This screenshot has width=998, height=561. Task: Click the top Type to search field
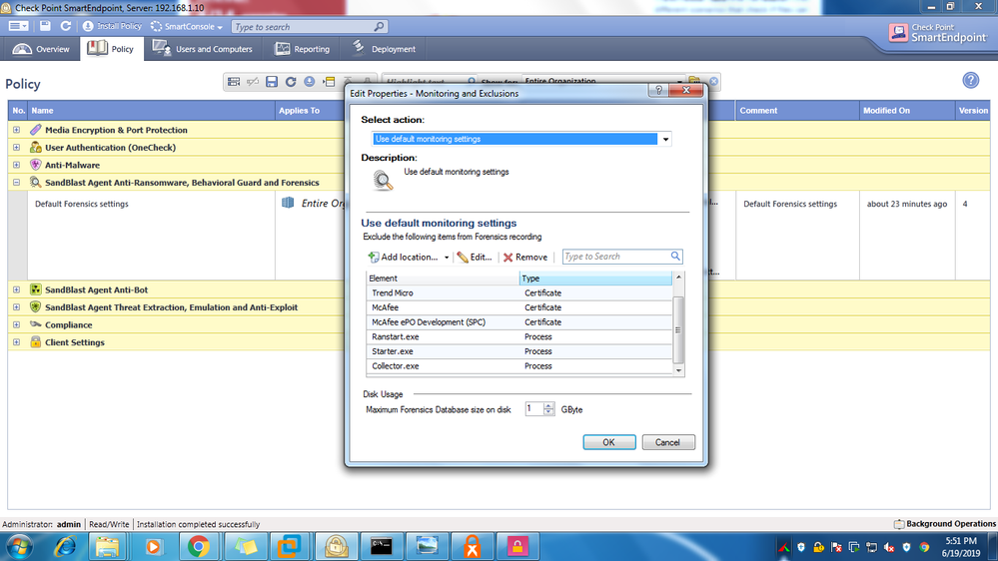tap(310, 26)
